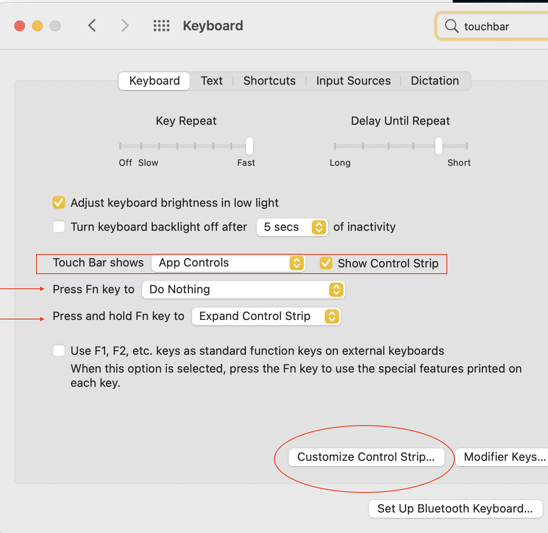The image size is (548, 533).
Task: Uncheck Show Control Strip
Action: point(326,263)
